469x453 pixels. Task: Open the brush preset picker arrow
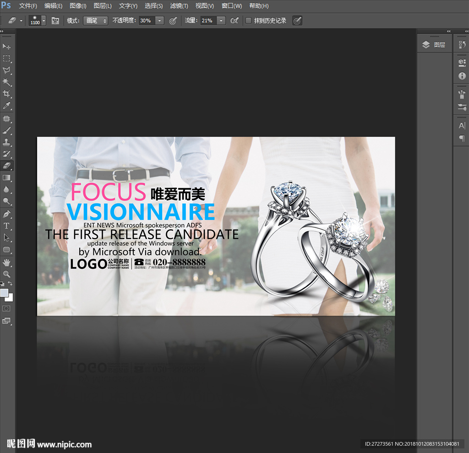[44, 21]
